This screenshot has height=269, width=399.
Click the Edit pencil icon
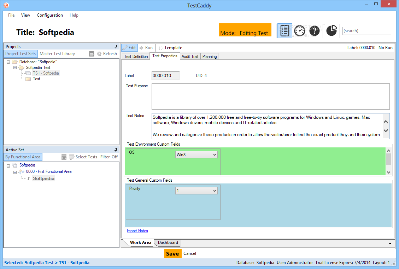125,48
